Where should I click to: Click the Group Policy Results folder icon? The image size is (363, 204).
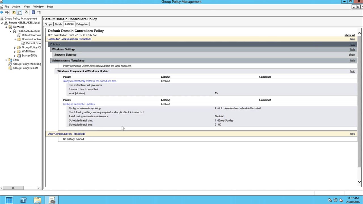tap(10, 68)
